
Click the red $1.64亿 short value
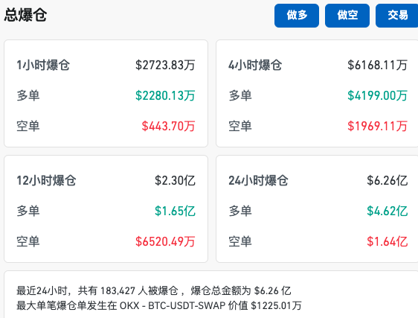(388, 241)
